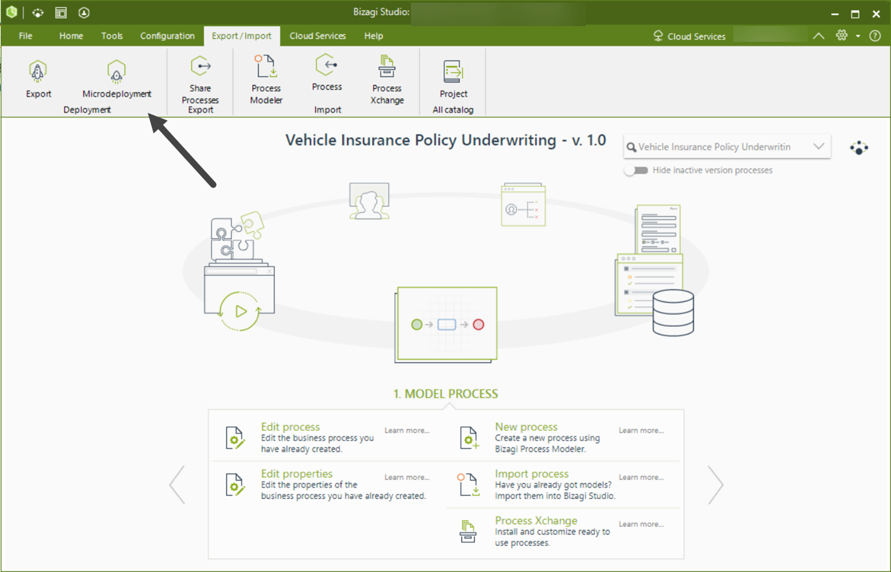Click the eye-shaped quick access icon
The image size is (891, 572).
(38, 13)
